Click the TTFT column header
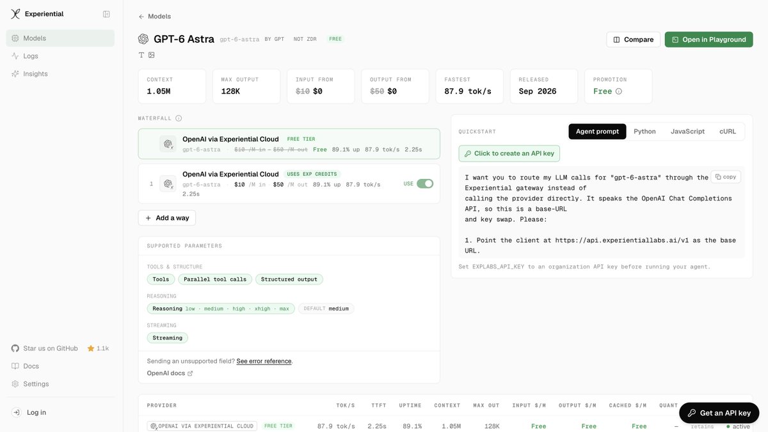 (379, 406)
